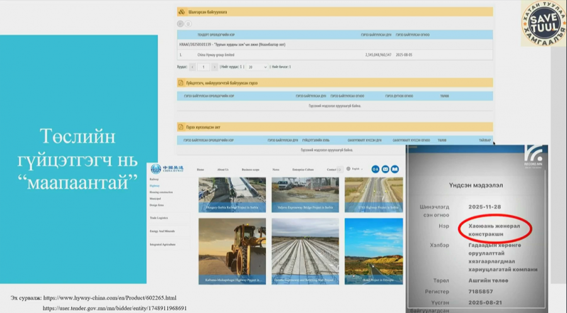Go to next page with pagination arrow

pos(216,67)
